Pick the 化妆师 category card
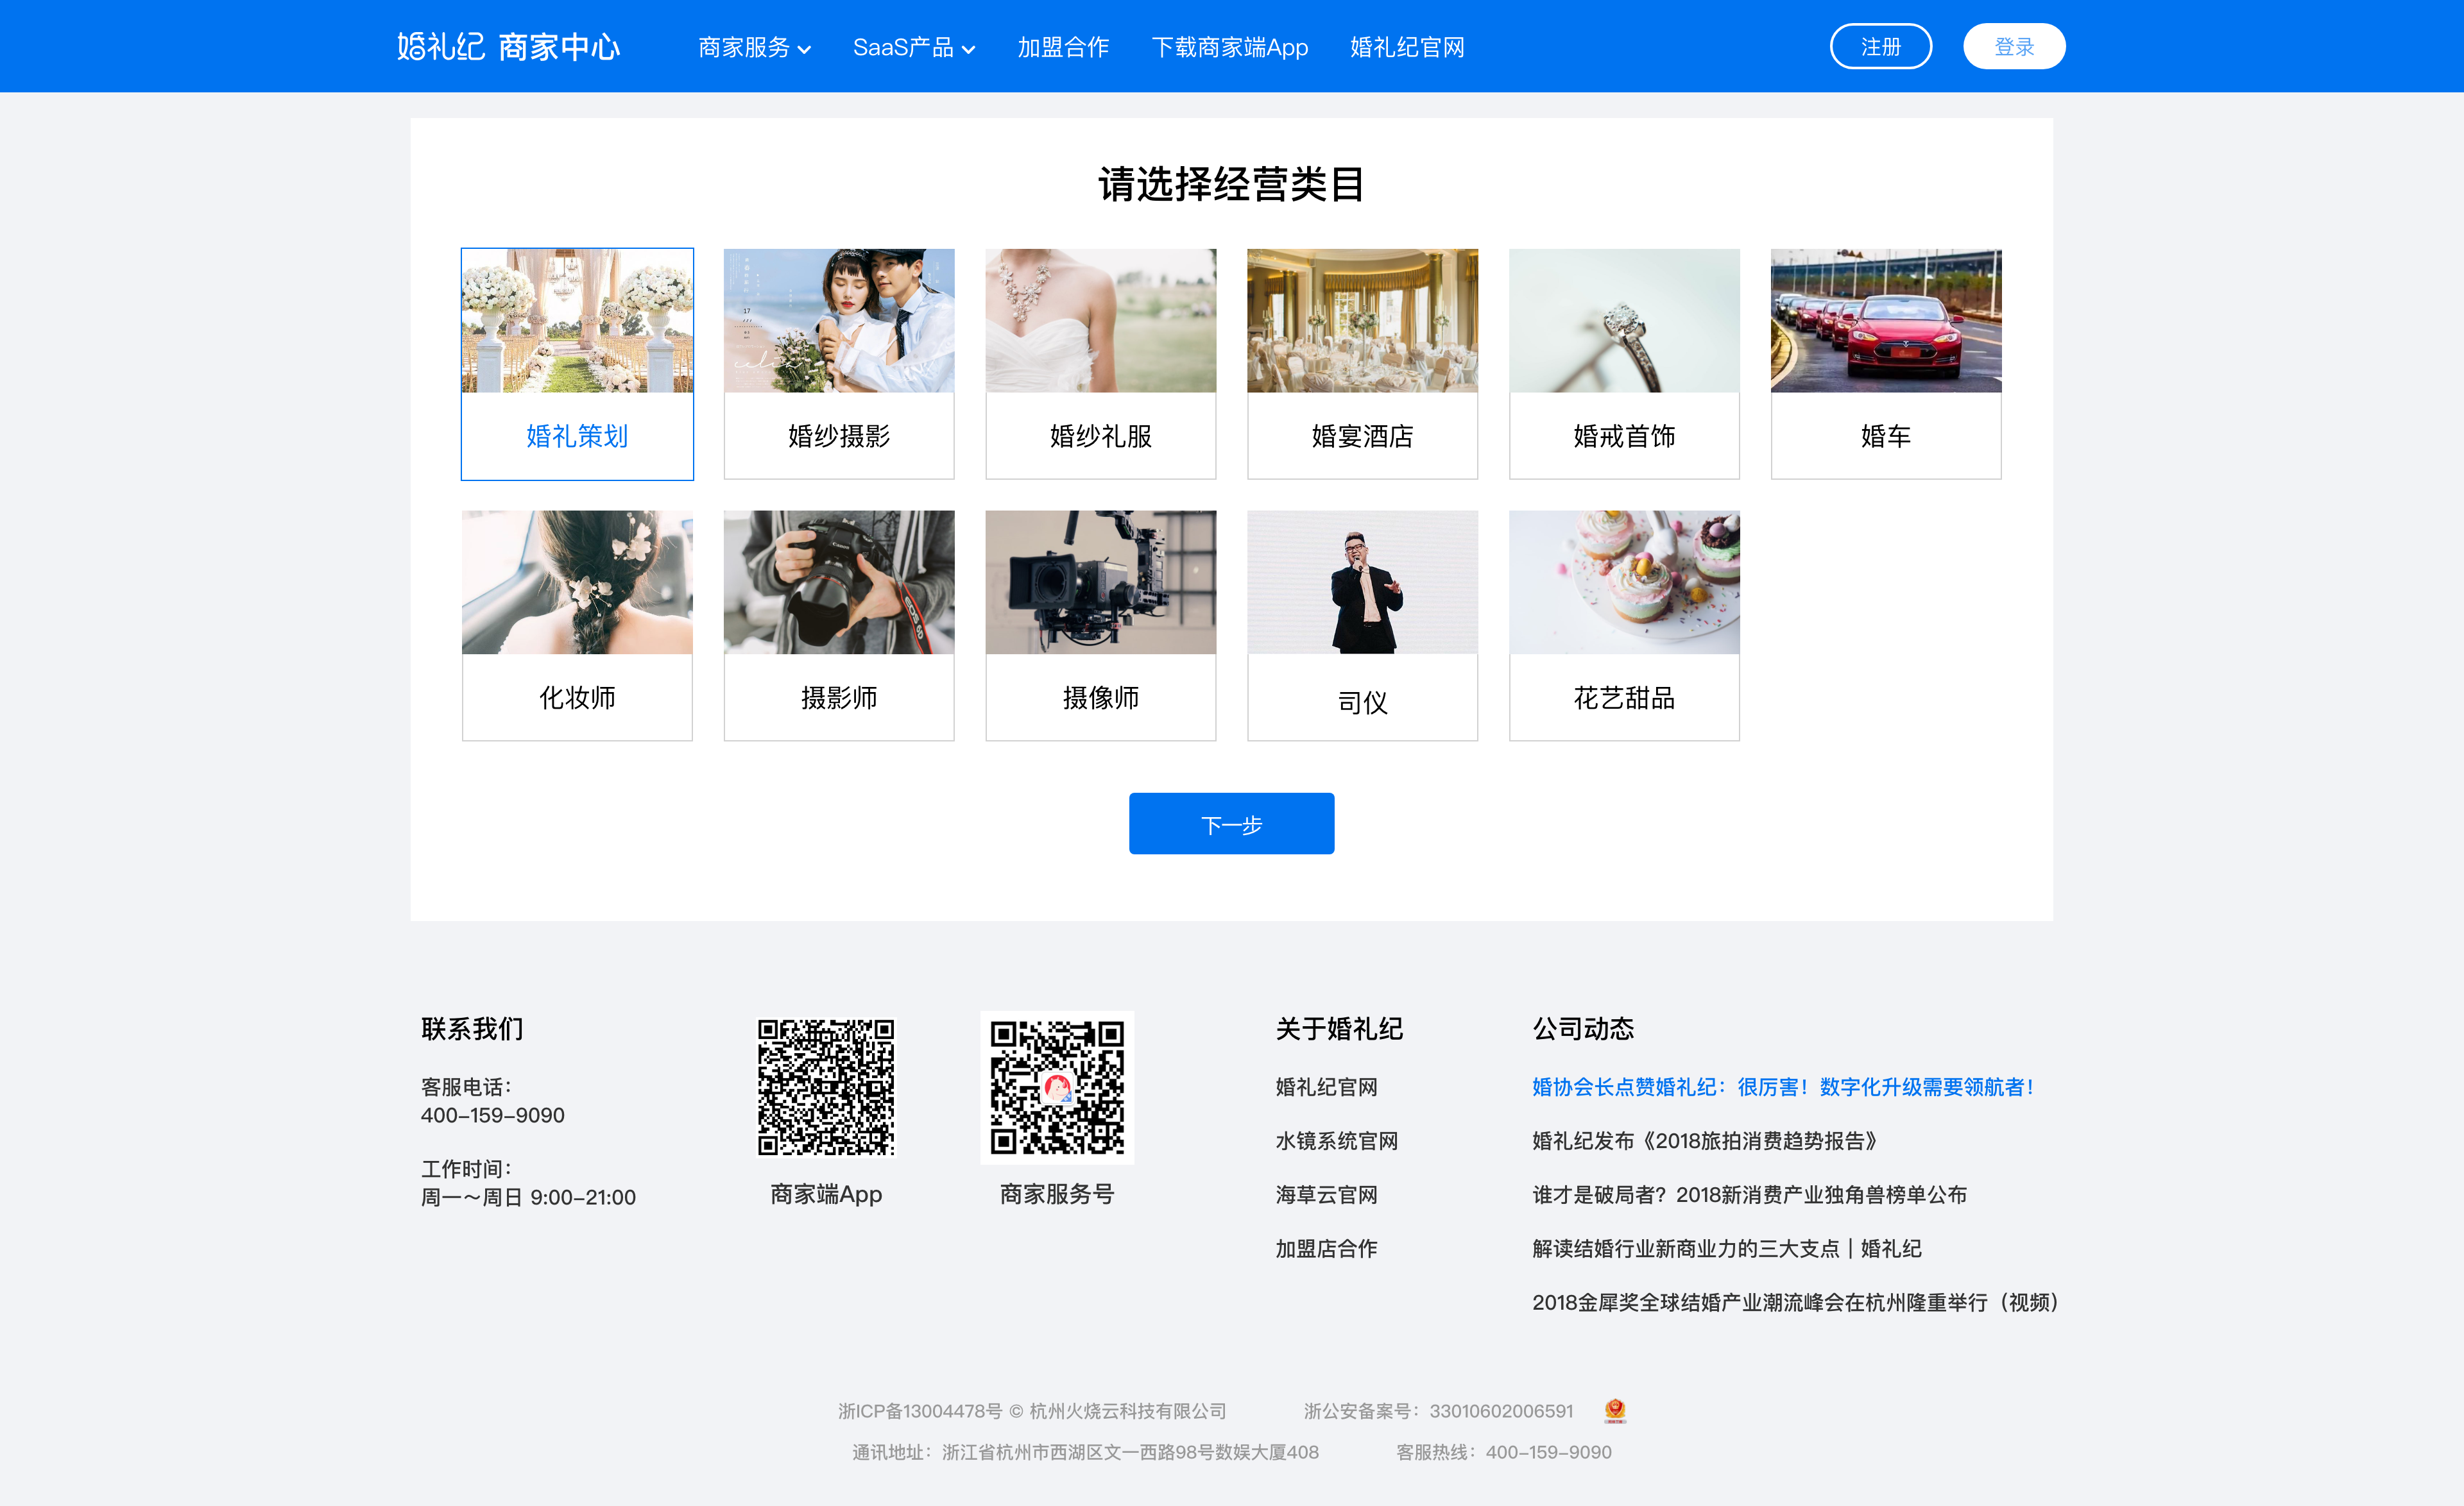2464x1506 pixels. [577, 625]
